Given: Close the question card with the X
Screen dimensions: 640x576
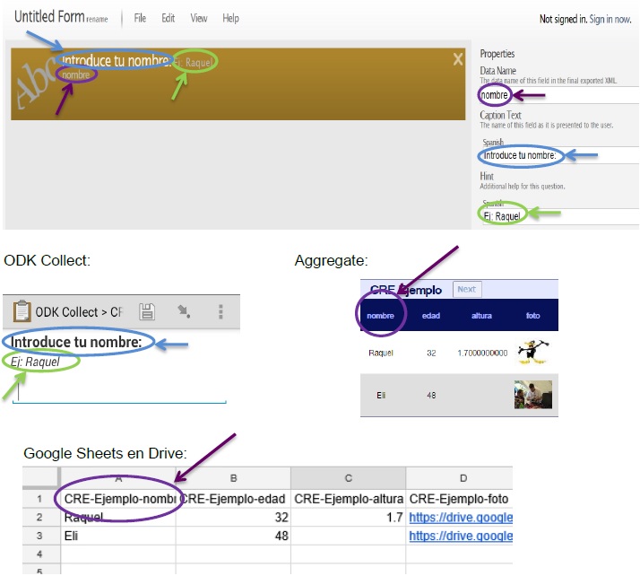Looking at the screenshot, I should pos(458,59).
